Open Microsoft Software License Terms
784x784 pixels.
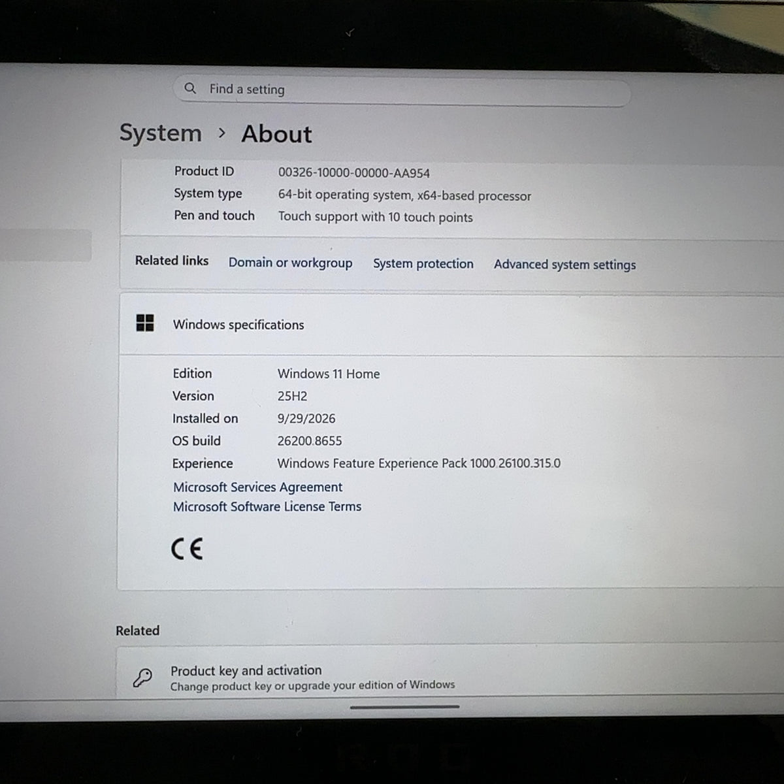point(267,506)
